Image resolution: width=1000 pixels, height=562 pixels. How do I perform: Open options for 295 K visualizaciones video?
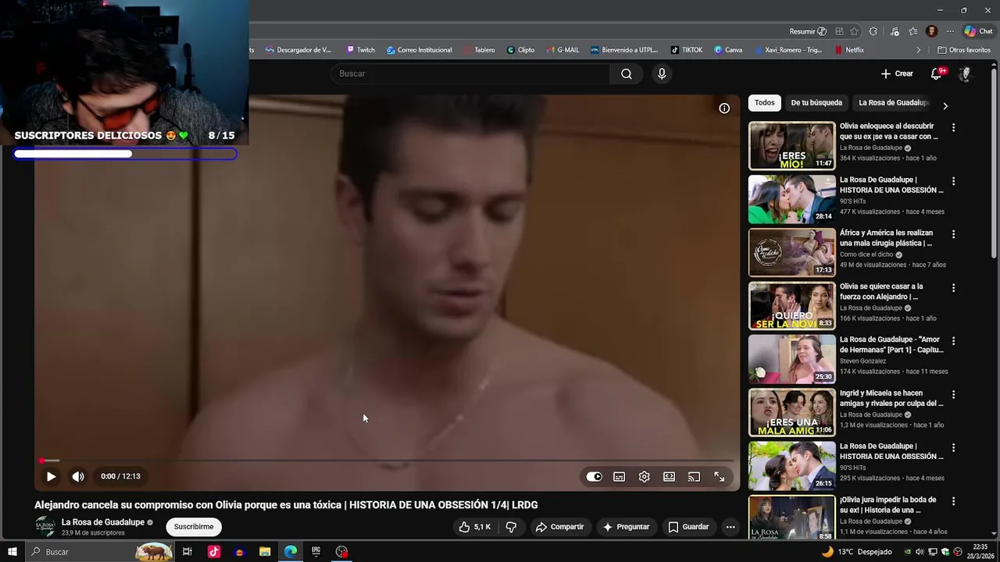(x=953, y=448)
